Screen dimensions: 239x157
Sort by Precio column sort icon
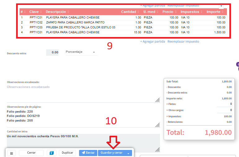[176, 12]
